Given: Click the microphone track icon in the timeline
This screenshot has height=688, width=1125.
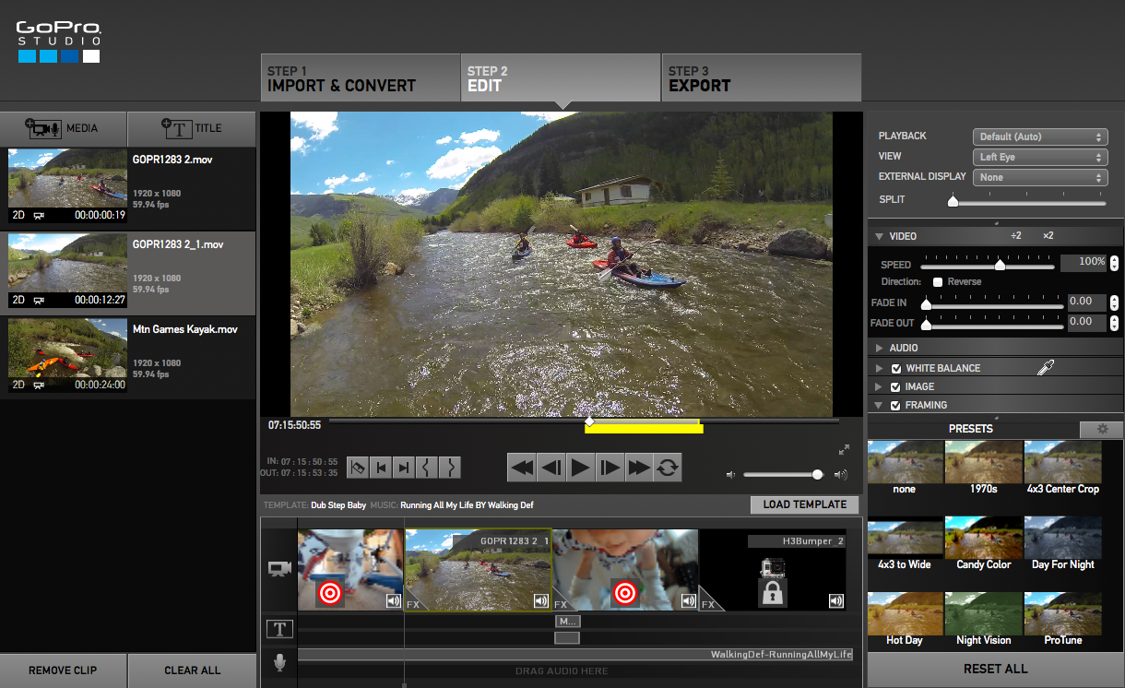Looking at the screenshot, I should [279, 662].
